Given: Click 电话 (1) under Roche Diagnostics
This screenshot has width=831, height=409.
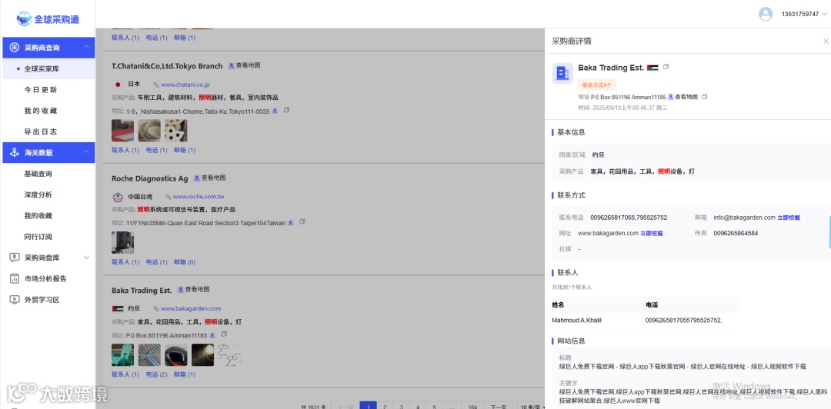Looking at the screenshot, I should pyautogui.click(x=156, y=261).
